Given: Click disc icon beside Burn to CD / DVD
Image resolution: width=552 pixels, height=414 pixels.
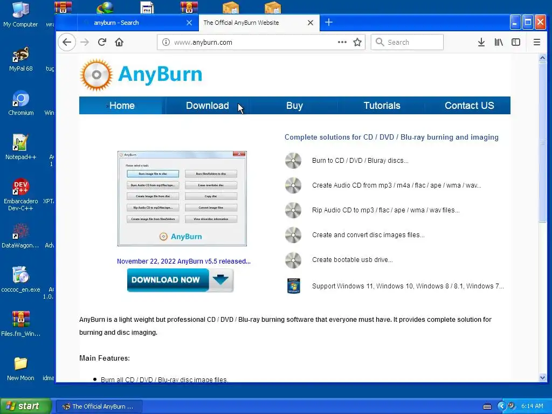Looking at the screenshot, I should click(x=293, y=161).
